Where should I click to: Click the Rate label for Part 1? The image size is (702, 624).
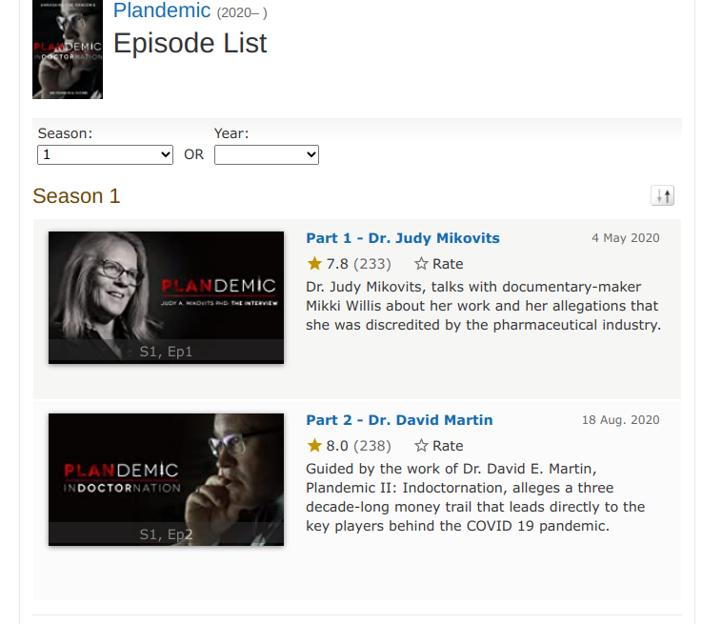(x=448, y=264)
